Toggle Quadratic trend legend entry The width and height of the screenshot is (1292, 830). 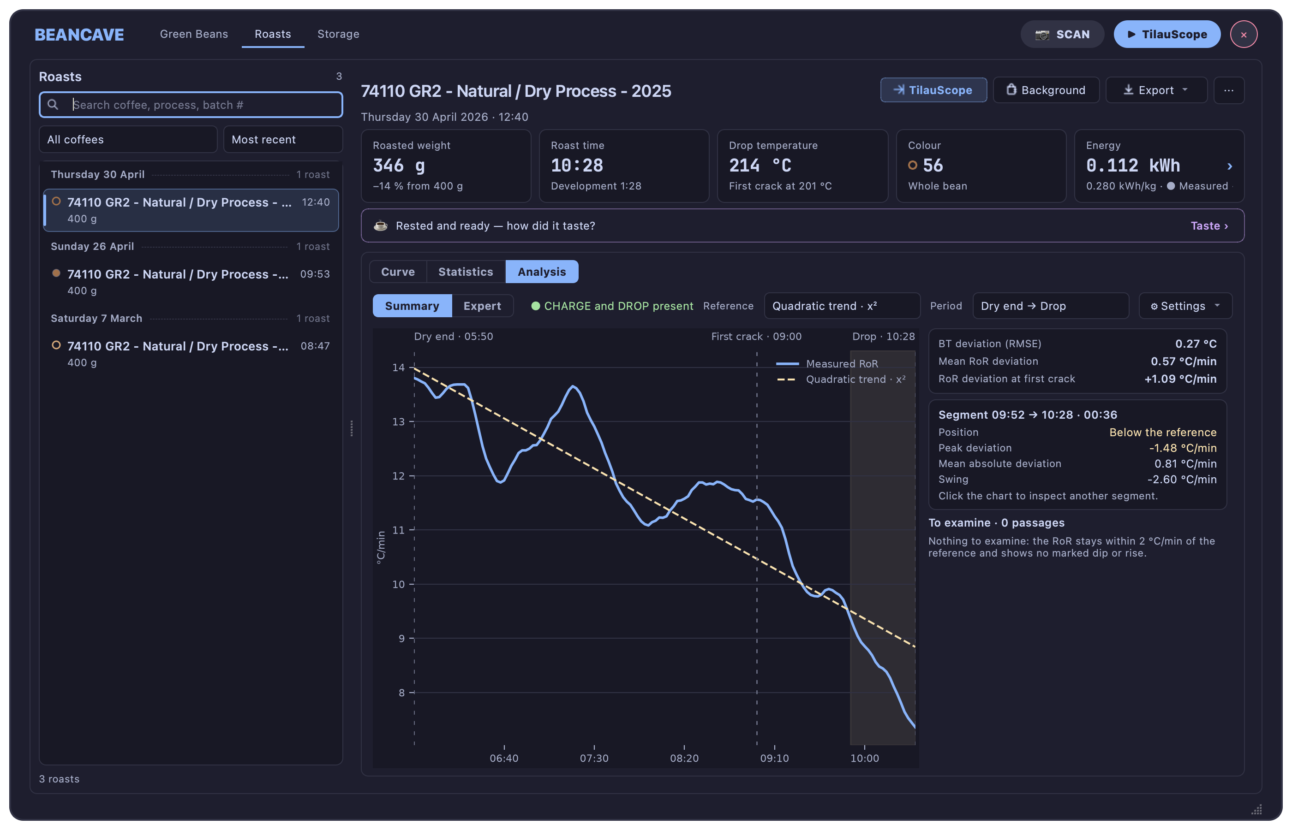tap(841, 379)
